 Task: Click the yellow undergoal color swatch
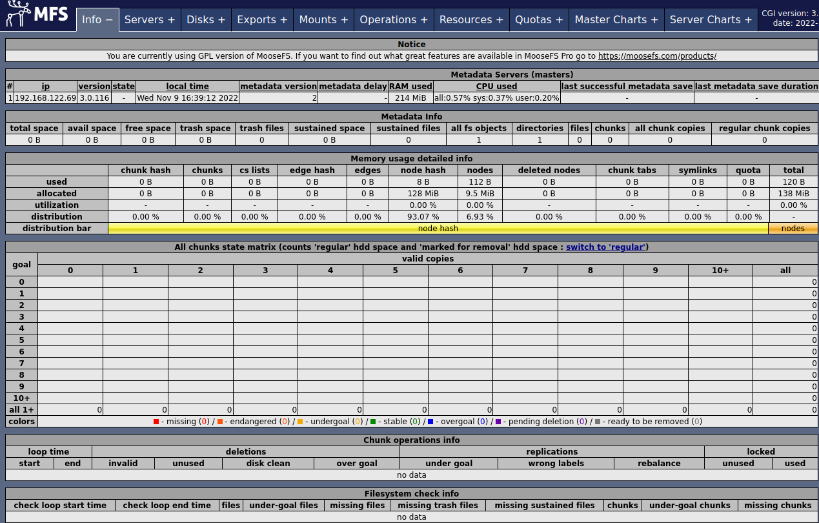coord(300,422)
